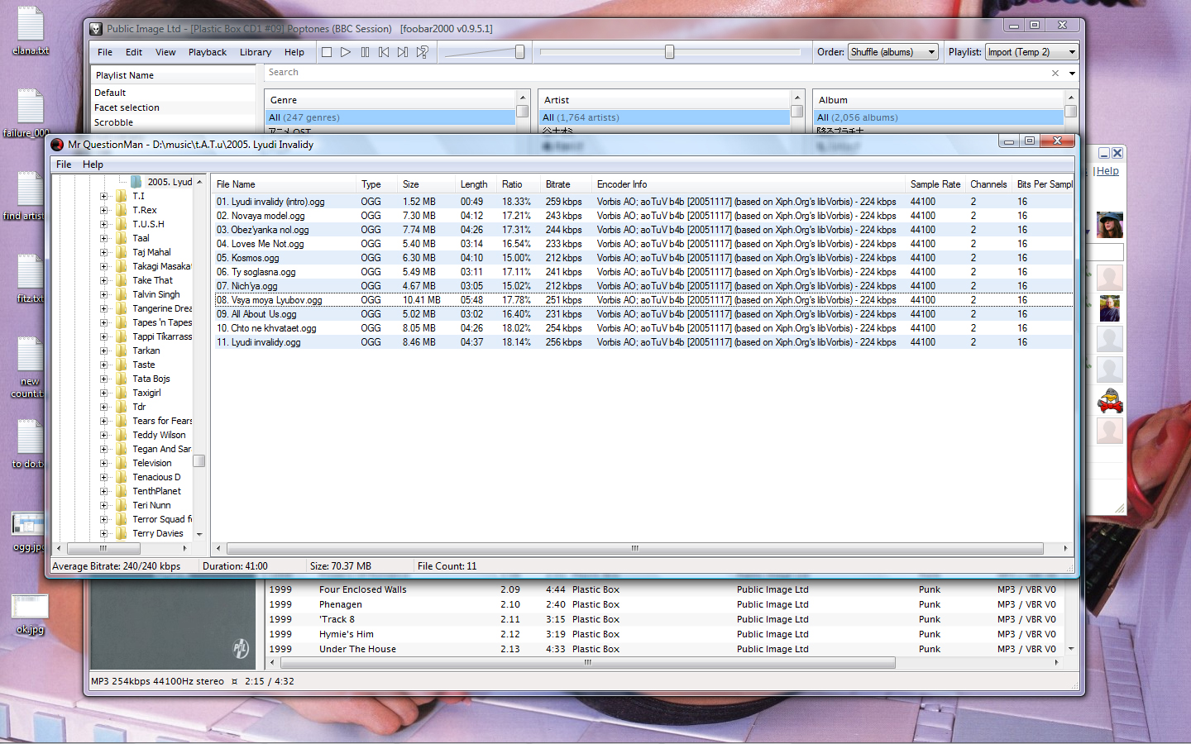This screenshot has width=1191, height=744.
Task: Clear the search with the X icon
Action: click(x=1055, y=74)
